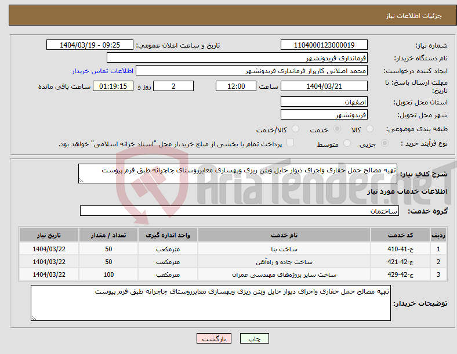457x354 pixels.
Task: Click date 1404/03/22 in row 3
Action: 49,274
